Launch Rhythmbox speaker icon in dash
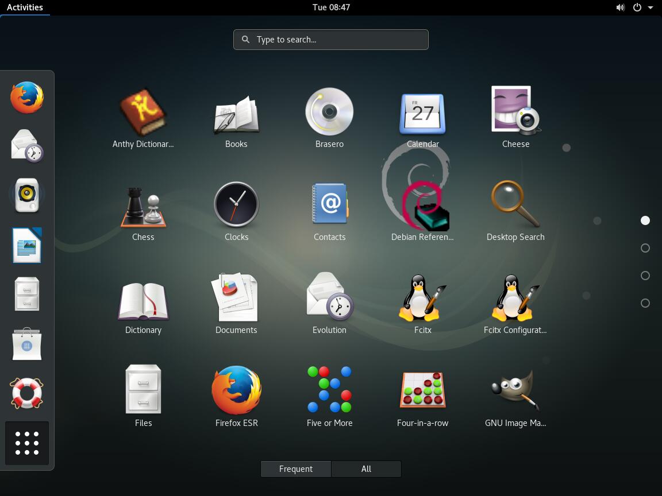662x496 pixels. pos(27,195)
